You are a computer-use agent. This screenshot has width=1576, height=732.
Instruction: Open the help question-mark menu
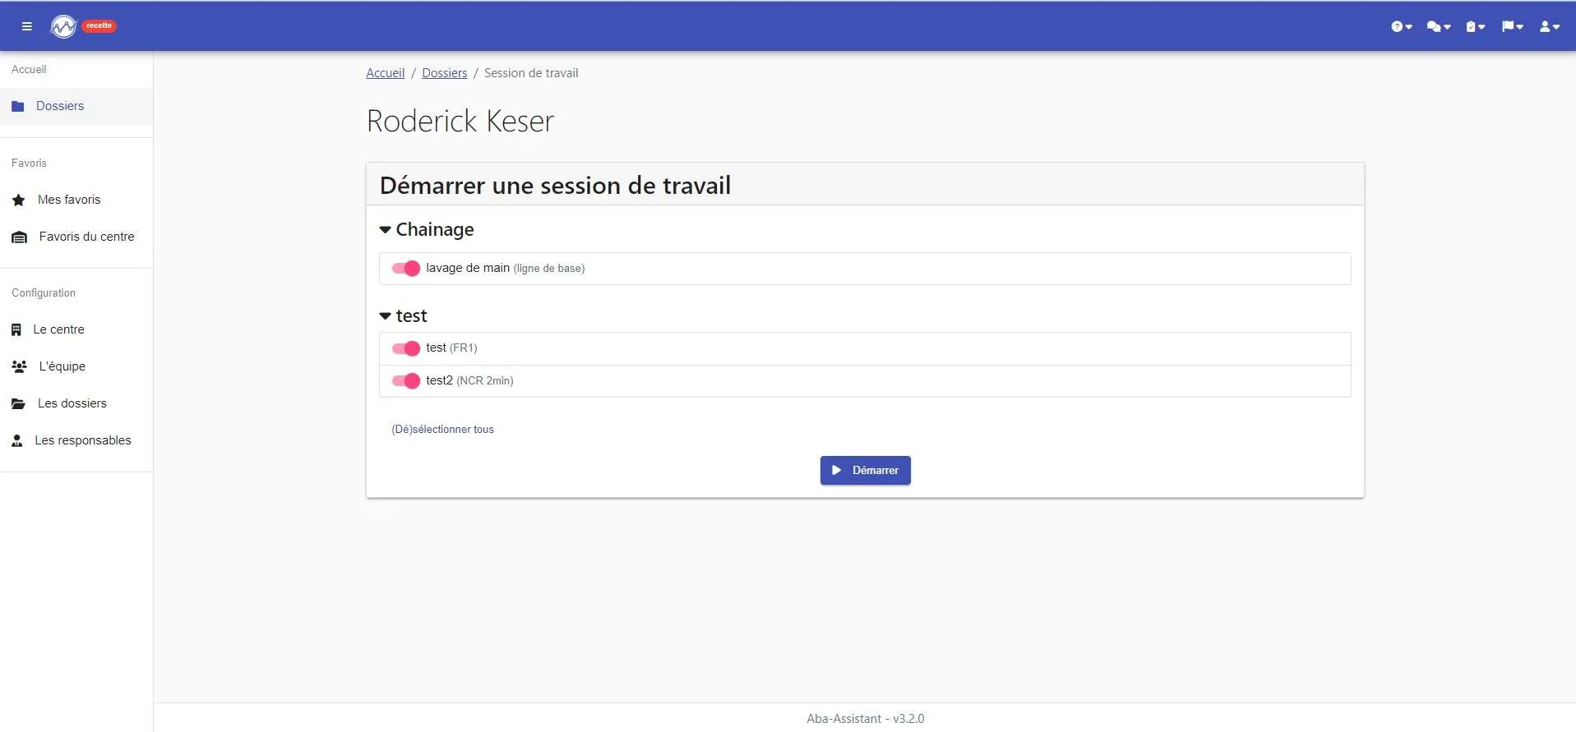1401,26
